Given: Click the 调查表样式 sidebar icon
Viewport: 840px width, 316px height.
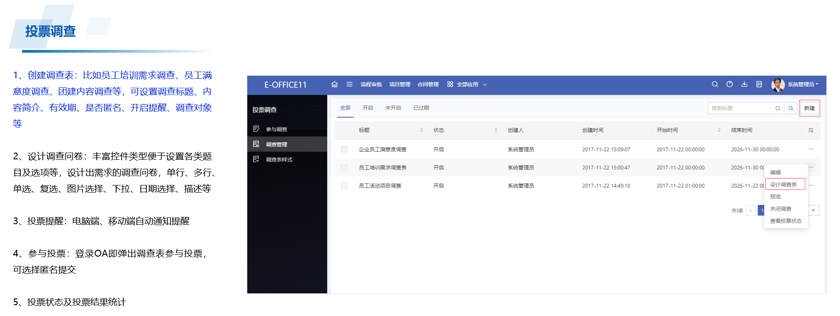Looking at the screenshot, I should [x=256, y=159].
